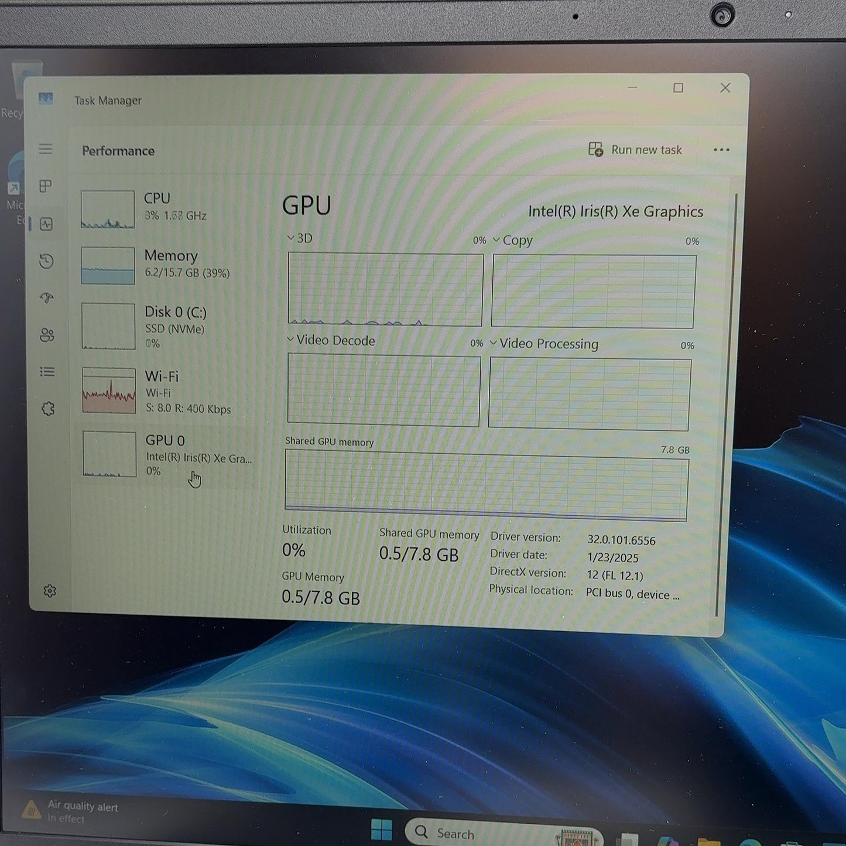Open the Services puzzle-piece icon

48,409
